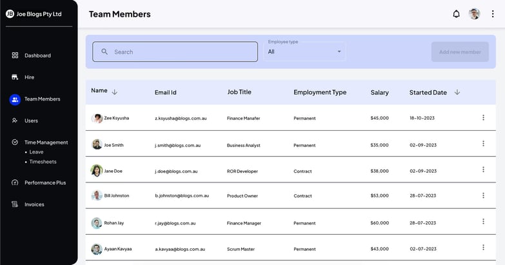Open Leave under Time Management

coord(36,152)
